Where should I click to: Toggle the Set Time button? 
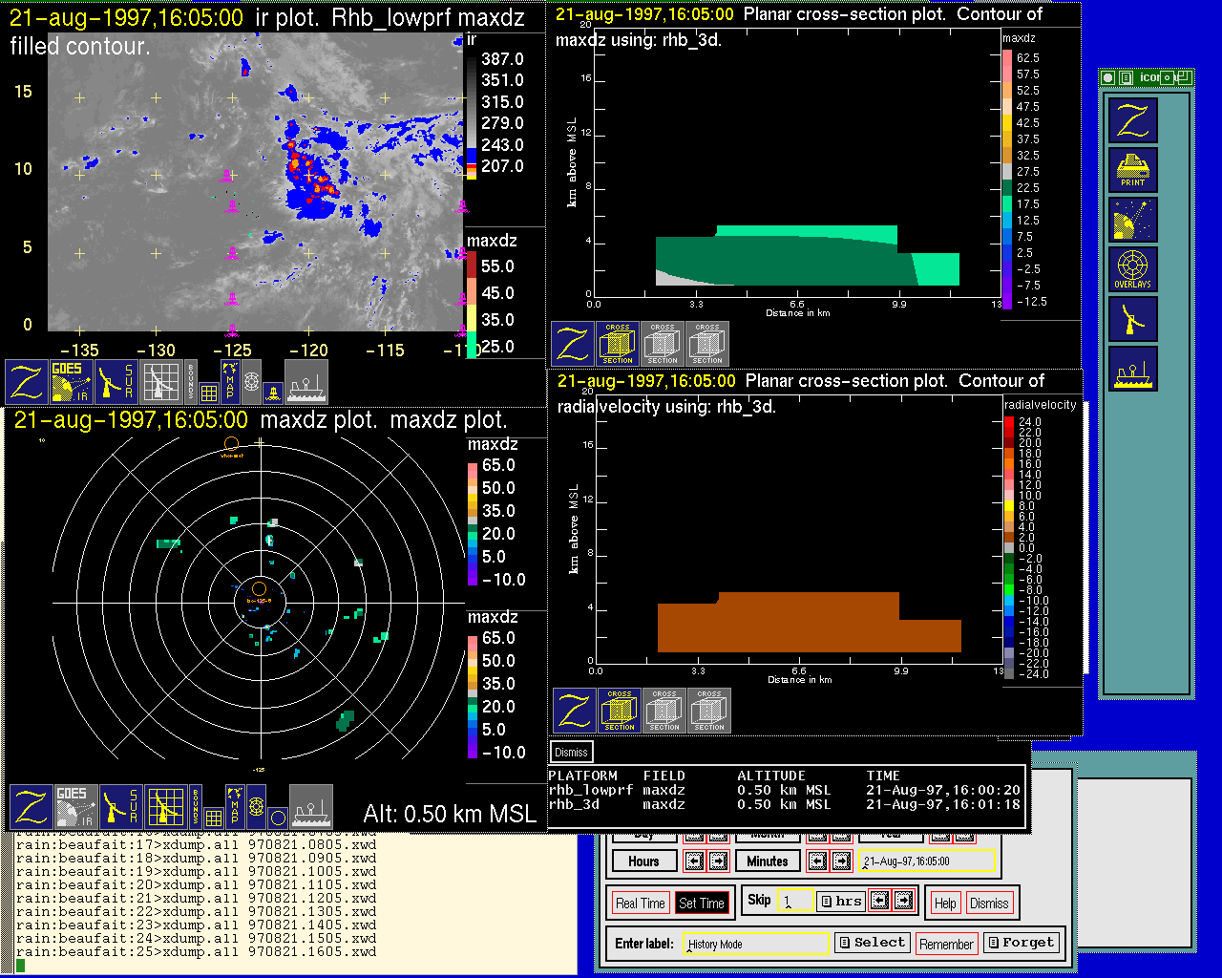[702, 904]
